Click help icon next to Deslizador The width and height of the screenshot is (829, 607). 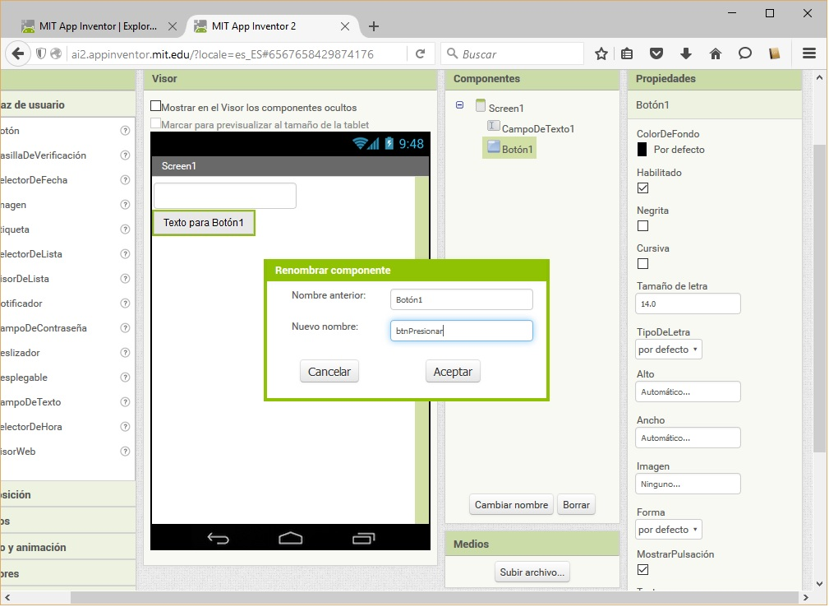pyautogui.click(x=125, y=353)
